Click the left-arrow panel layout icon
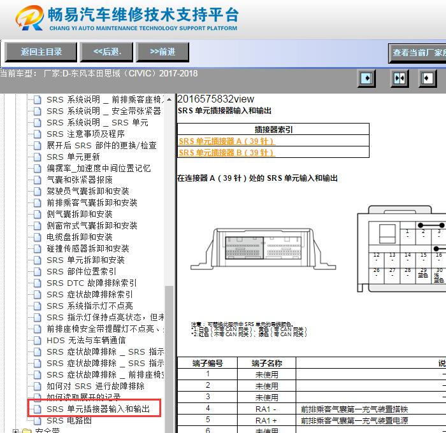This screenshot has height=433, width=446. 428,78
